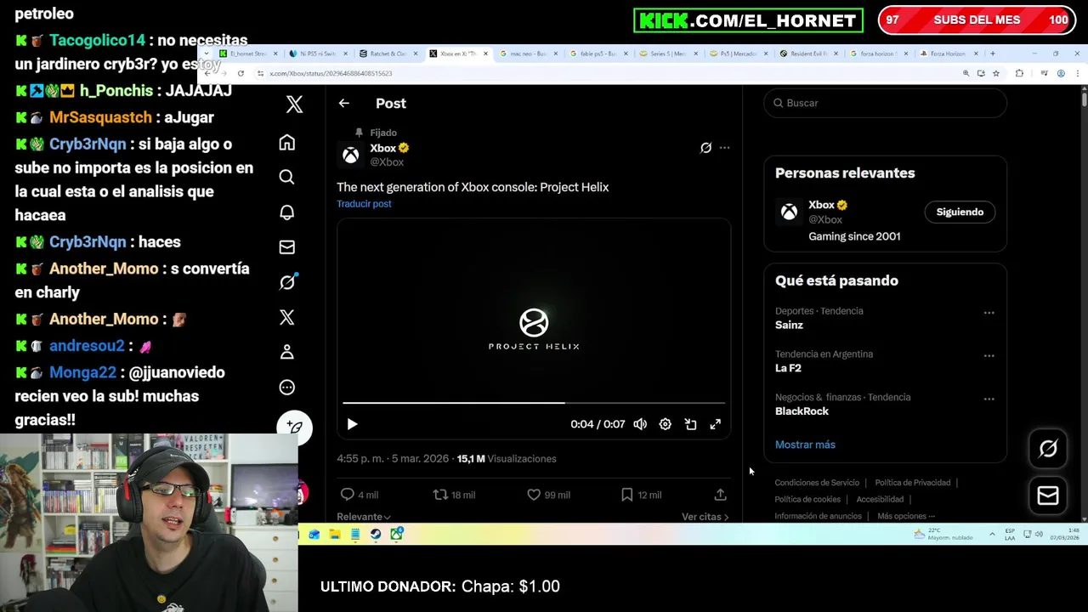Open floating messages envelope button
Viewport: 1088px width, 612px height.
coord(1048,496)
